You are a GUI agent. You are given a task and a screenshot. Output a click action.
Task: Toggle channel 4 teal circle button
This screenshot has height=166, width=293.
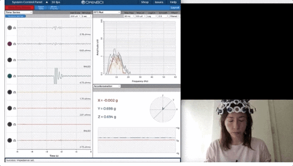tap(10, 76)
